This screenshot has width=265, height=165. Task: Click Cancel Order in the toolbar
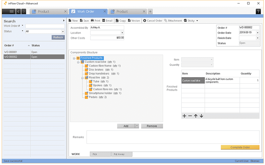point(153,21)
